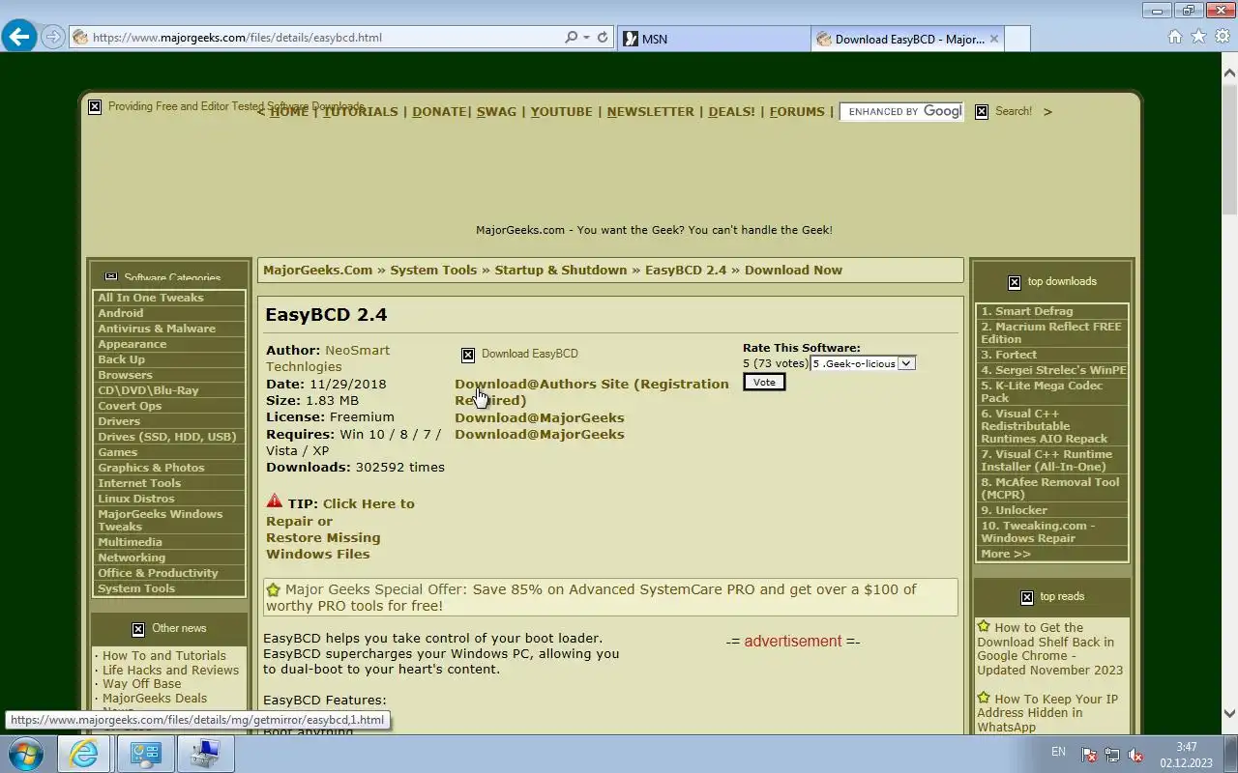Click the page scrollbar down arrow
Screen dimensions: 1238x773
(1229, 714)
